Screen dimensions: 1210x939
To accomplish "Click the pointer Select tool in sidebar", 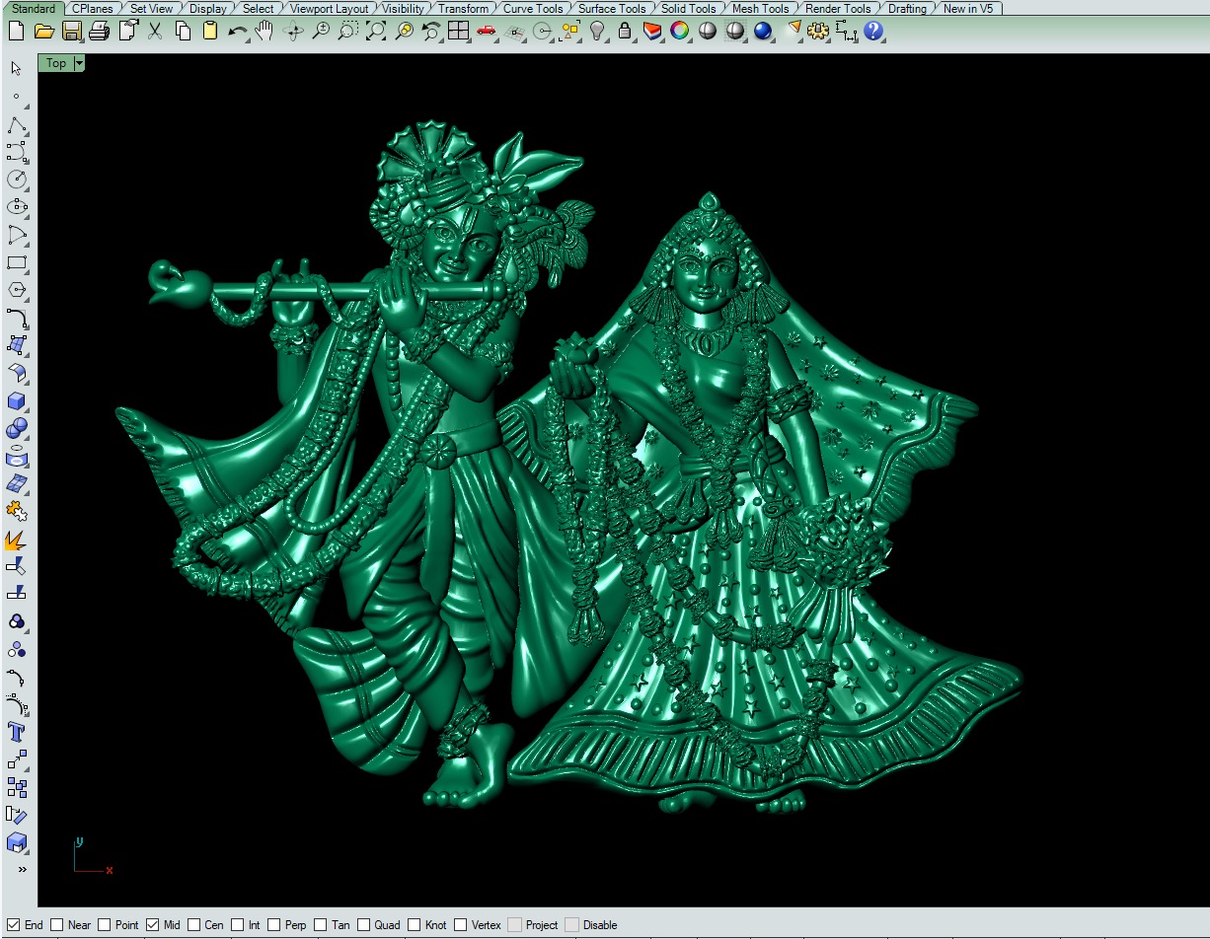I will (x=17, y=68).
